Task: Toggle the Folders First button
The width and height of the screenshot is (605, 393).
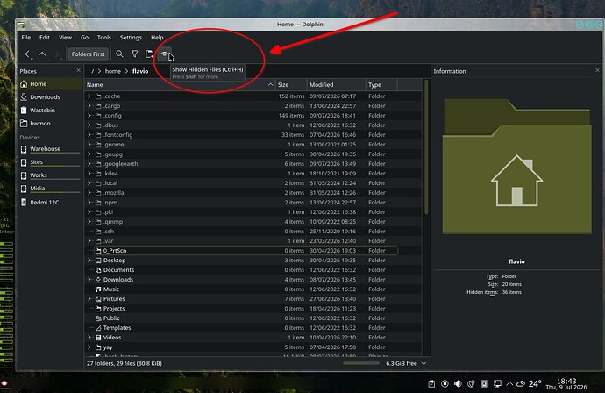Action: pyautogui.click(x=88, y=54)
